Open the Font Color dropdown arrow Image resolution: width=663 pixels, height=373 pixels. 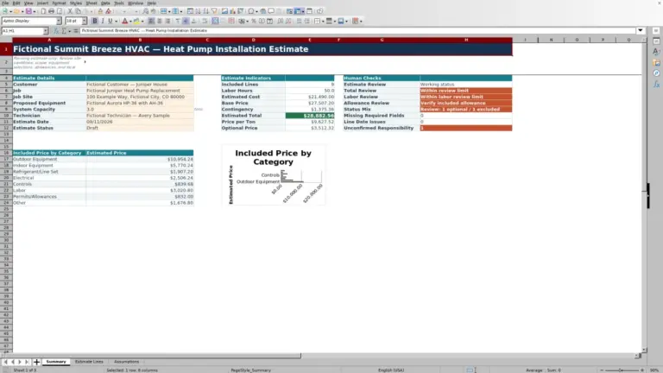point(130,21)
